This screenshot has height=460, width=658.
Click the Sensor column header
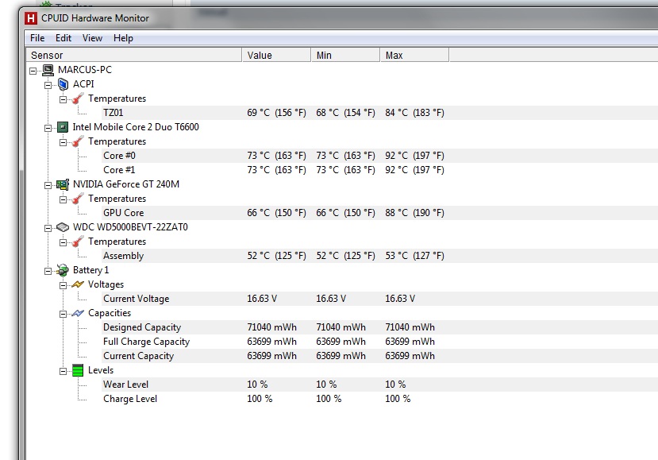click(x=134, y=55)
